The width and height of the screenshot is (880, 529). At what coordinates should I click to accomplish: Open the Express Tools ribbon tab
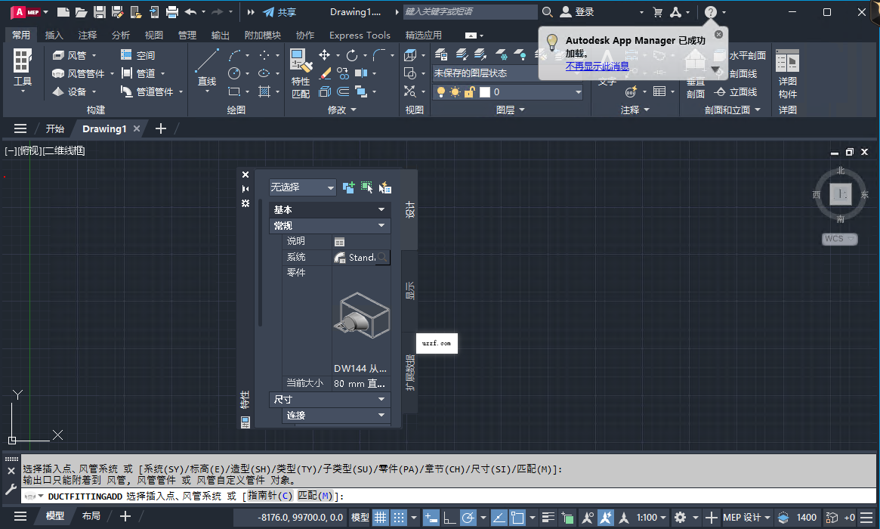(360, 35)
